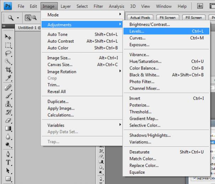Viewport: 215px width, 184px height.
Task: Expand the Mode submenu
Action: click(84, 15)
